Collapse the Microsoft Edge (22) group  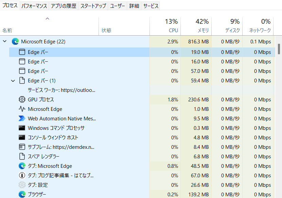pos(5,41)
